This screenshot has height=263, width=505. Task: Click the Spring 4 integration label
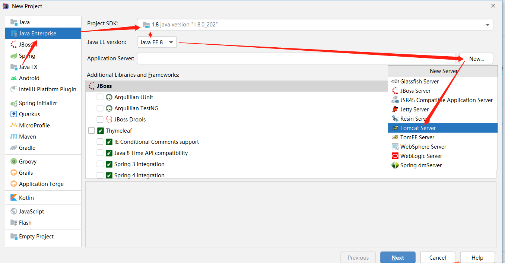(x=139, y=175)
